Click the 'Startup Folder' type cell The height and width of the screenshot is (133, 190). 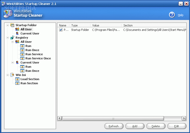pyautogui.click(x=80, y=30)
